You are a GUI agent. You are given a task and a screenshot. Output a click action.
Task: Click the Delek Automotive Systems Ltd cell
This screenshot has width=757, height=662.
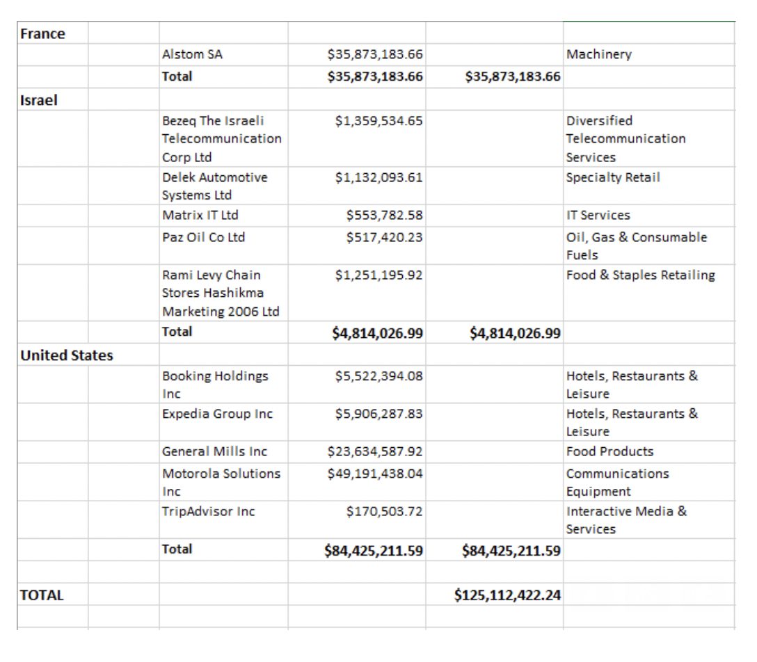[214, 186]
